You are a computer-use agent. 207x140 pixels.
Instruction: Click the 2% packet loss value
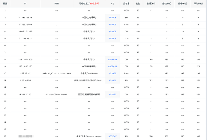point(126,17)
